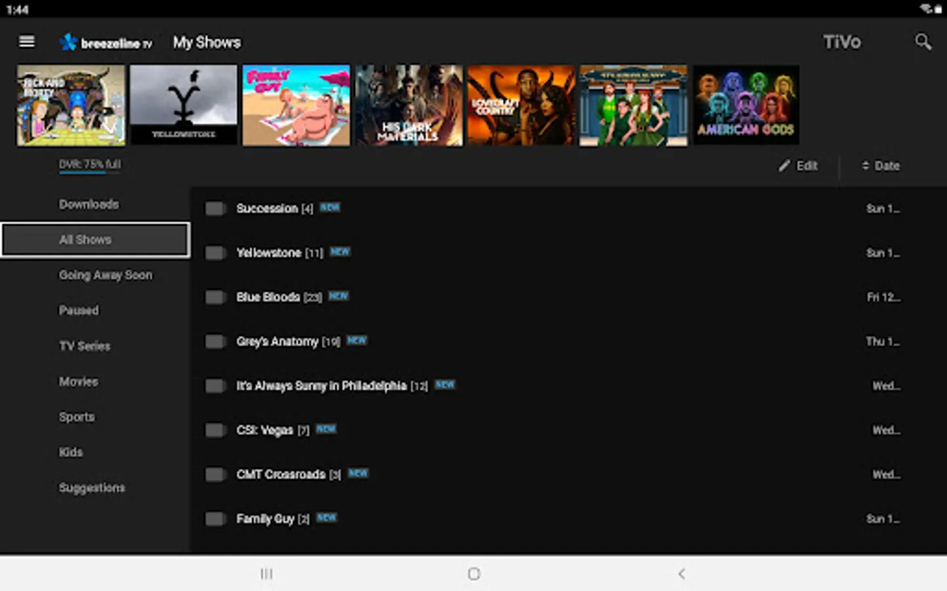Filter by TV Series

(x=85, y=346)
